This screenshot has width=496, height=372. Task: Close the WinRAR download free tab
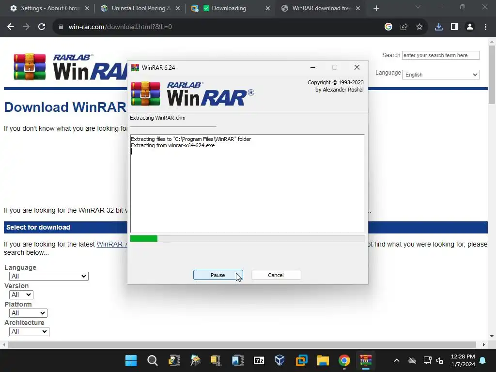(358, 8)
